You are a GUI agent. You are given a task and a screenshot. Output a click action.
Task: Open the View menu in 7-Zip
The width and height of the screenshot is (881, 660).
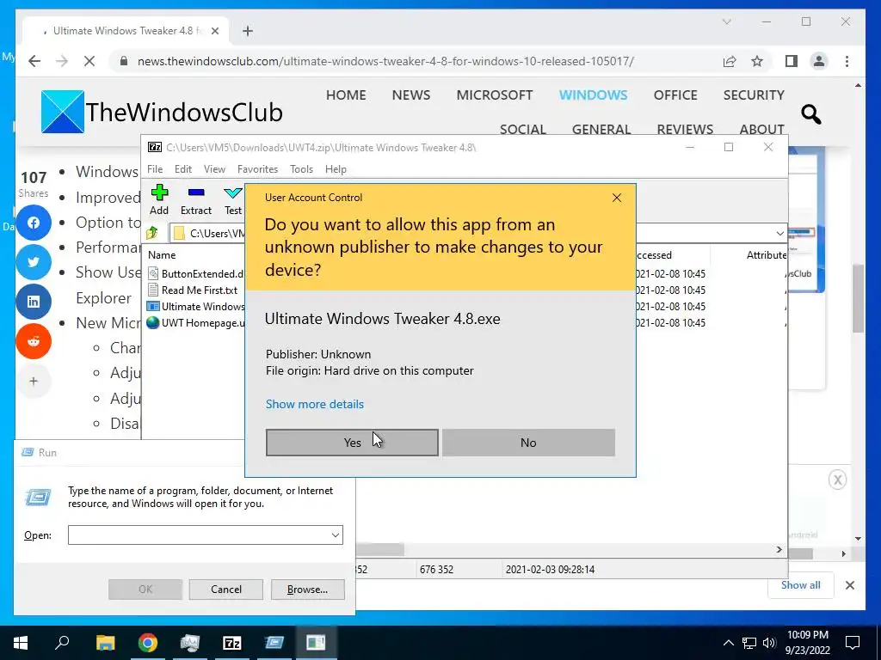214,169
